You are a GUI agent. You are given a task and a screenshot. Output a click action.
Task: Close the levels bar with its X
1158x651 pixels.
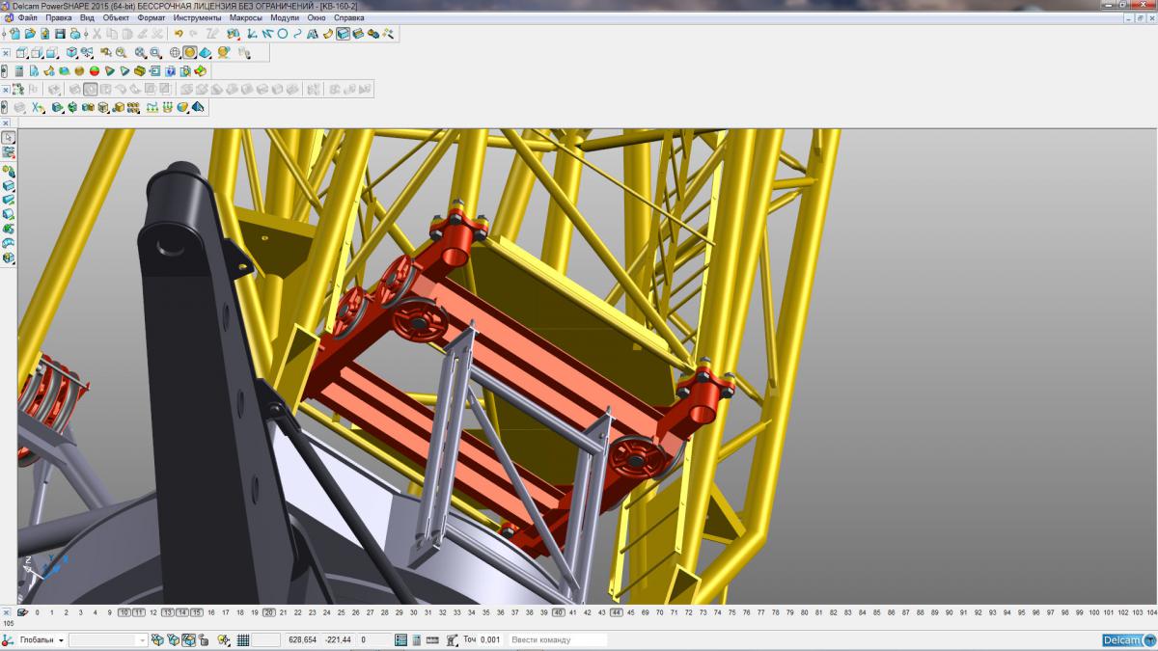coord(6,612)
